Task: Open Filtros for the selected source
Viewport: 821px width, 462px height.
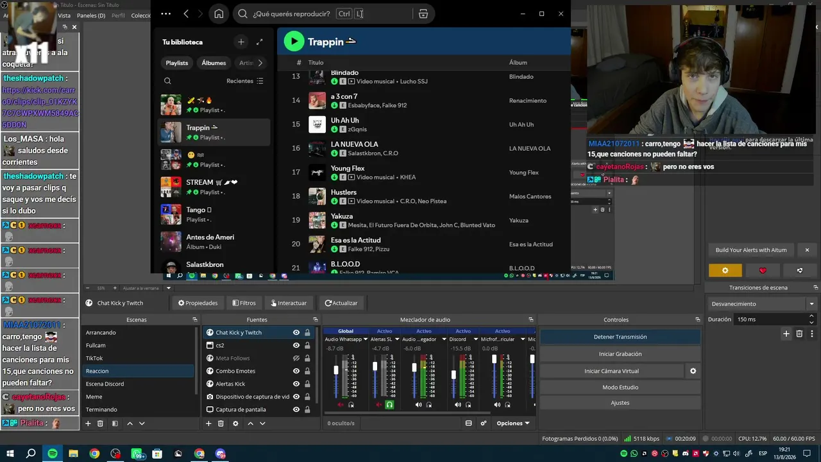Action: pos(244,303)
